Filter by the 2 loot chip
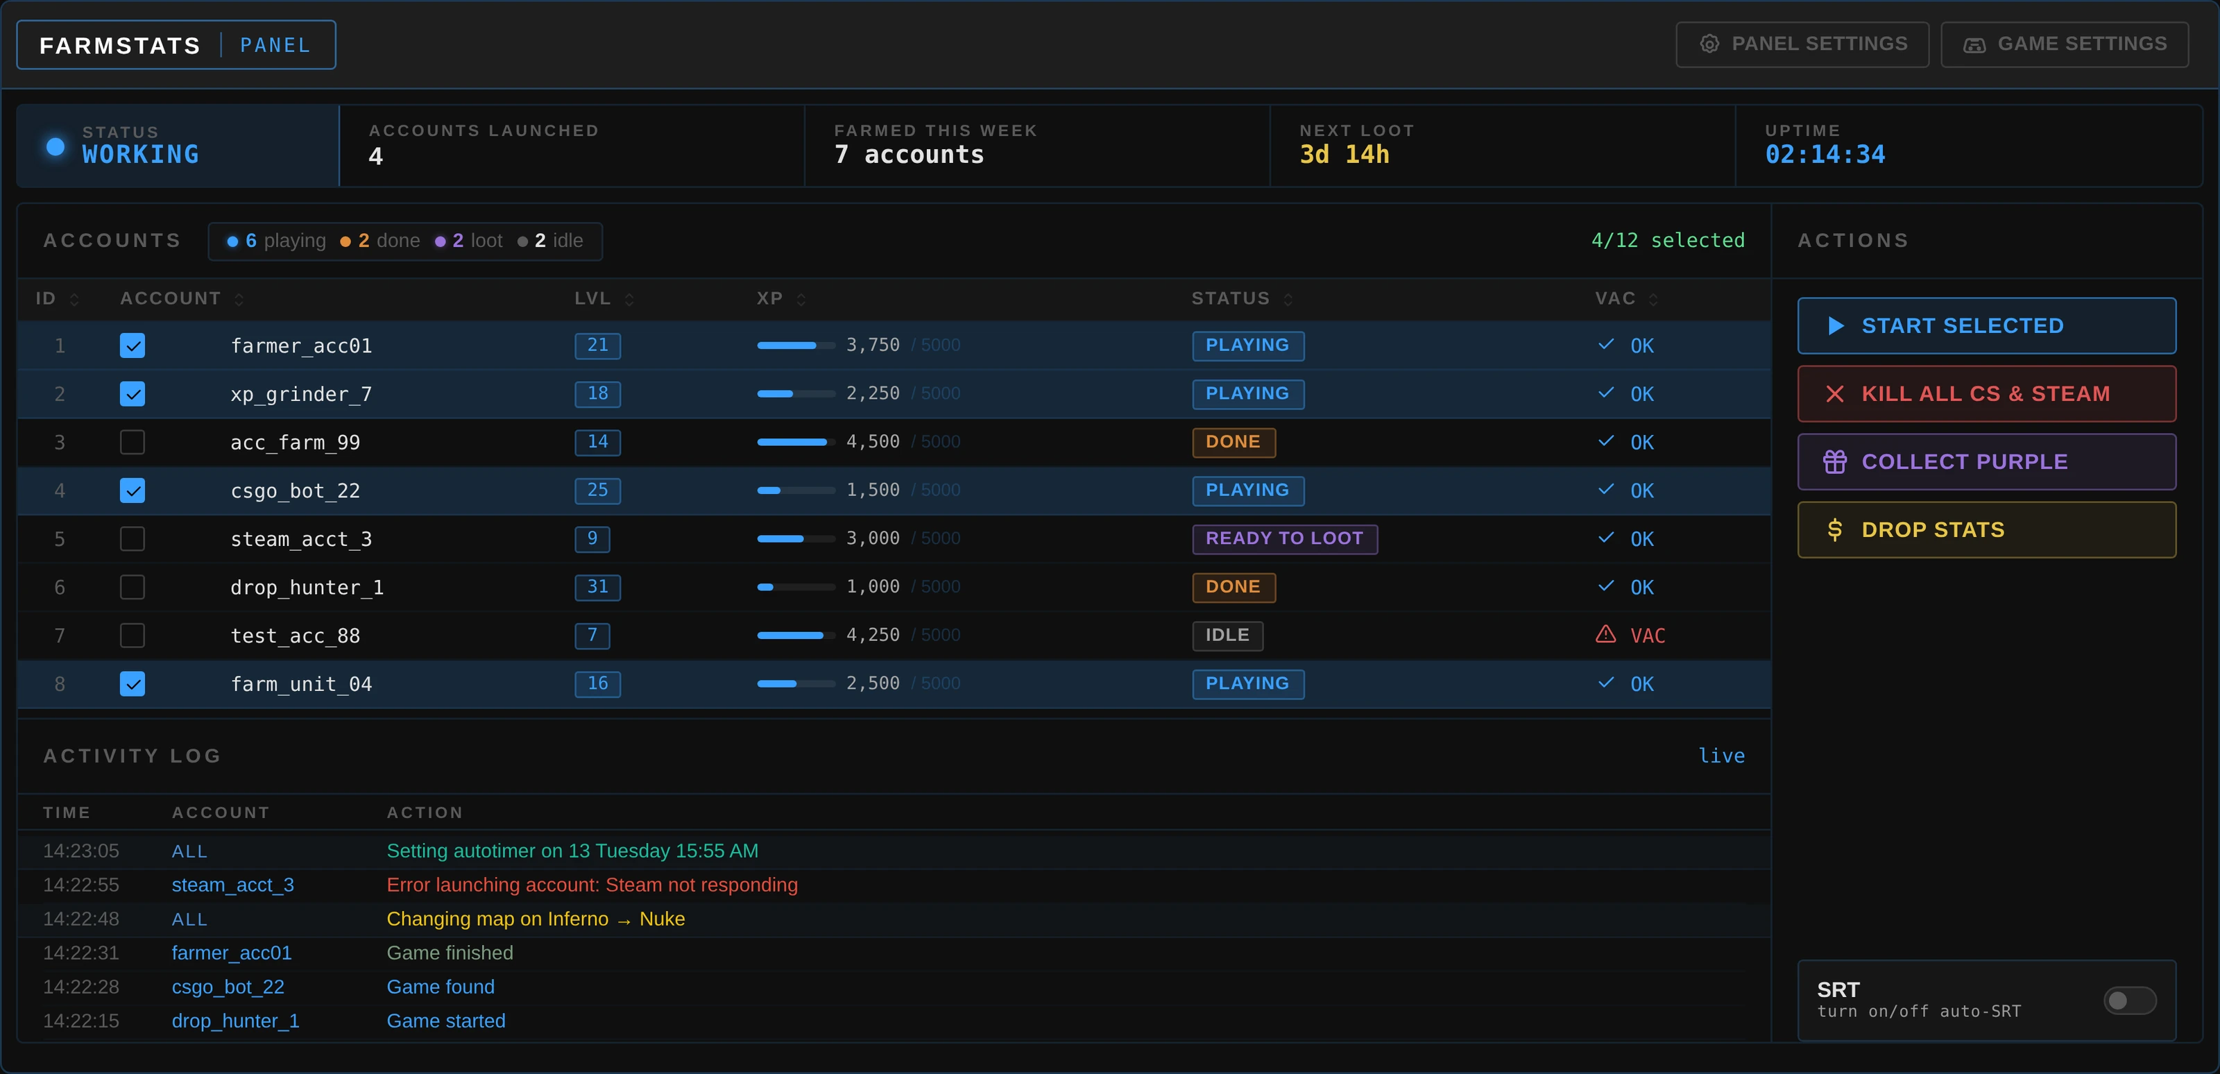This screenshot has width=2220, height=1074. (x=469, y=241)
